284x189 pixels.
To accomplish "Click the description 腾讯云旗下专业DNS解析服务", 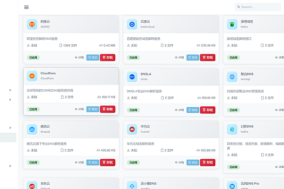I will (46, 144).
